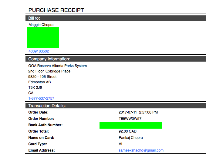223x157 pixels.
Task: Open the company phone link 1-877-537-2757
Action: (x=41, y=98)
